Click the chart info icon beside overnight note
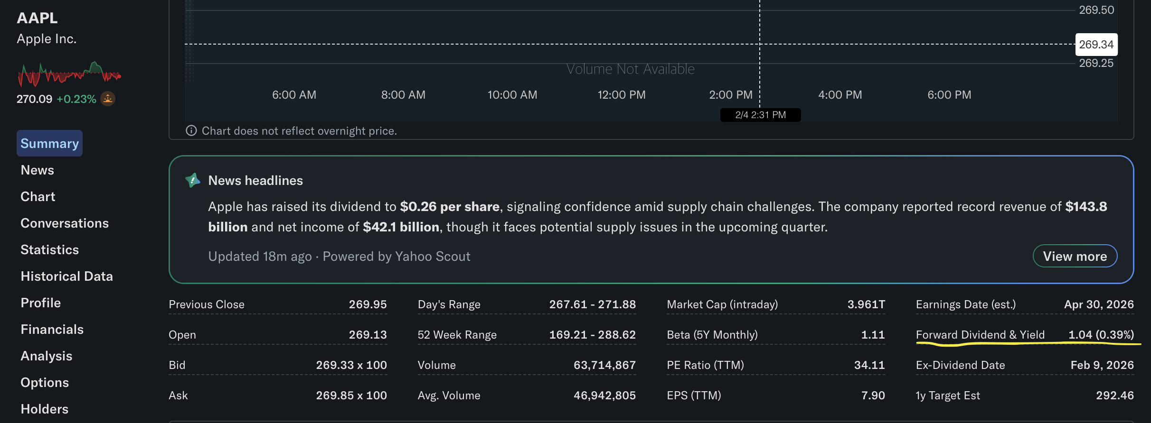 click(191, 130)
